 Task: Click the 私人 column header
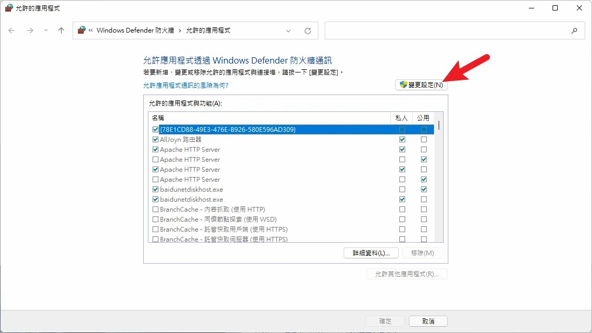tap(402, 118)
